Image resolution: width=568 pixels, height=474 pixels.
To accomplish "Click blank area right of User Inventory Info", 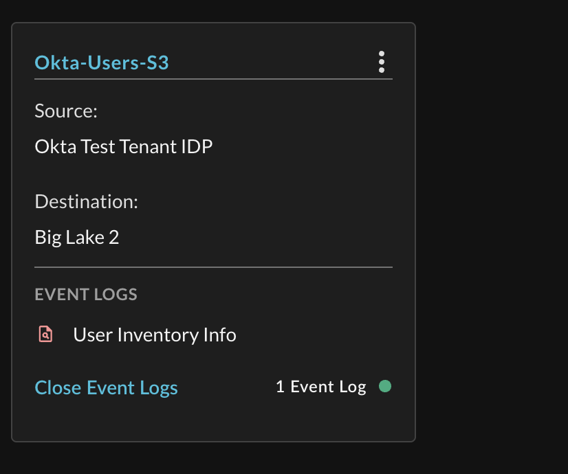I will point(315,335).
